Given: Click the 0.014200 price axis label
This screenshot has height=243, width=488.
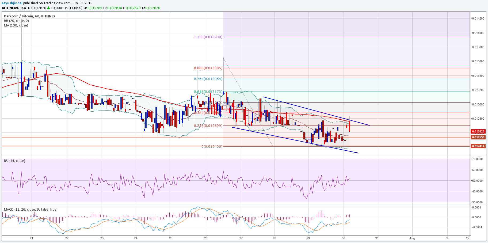Looking at the screenshot, I should (x=478, y=18).
